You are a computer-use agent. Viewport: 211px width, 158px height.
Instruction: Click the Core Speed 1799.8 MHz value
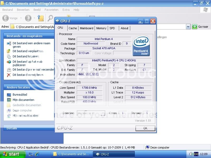[x=89, y=88]
